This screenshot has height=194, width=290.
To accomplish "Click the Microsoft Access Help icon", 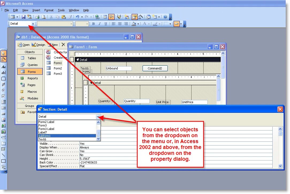I will pos(165,17).
